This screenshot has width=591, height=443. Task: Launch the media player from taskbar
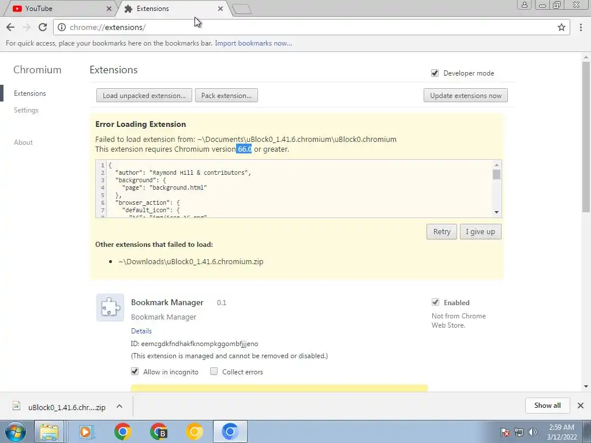87,431
